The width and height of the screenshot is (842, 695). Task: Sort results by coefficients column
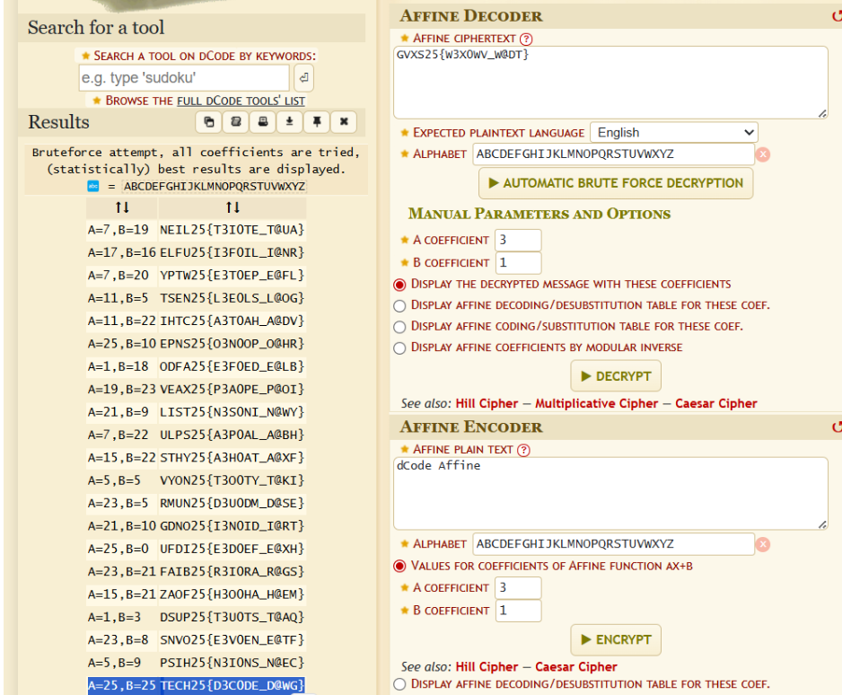click(x=122, y=207)
